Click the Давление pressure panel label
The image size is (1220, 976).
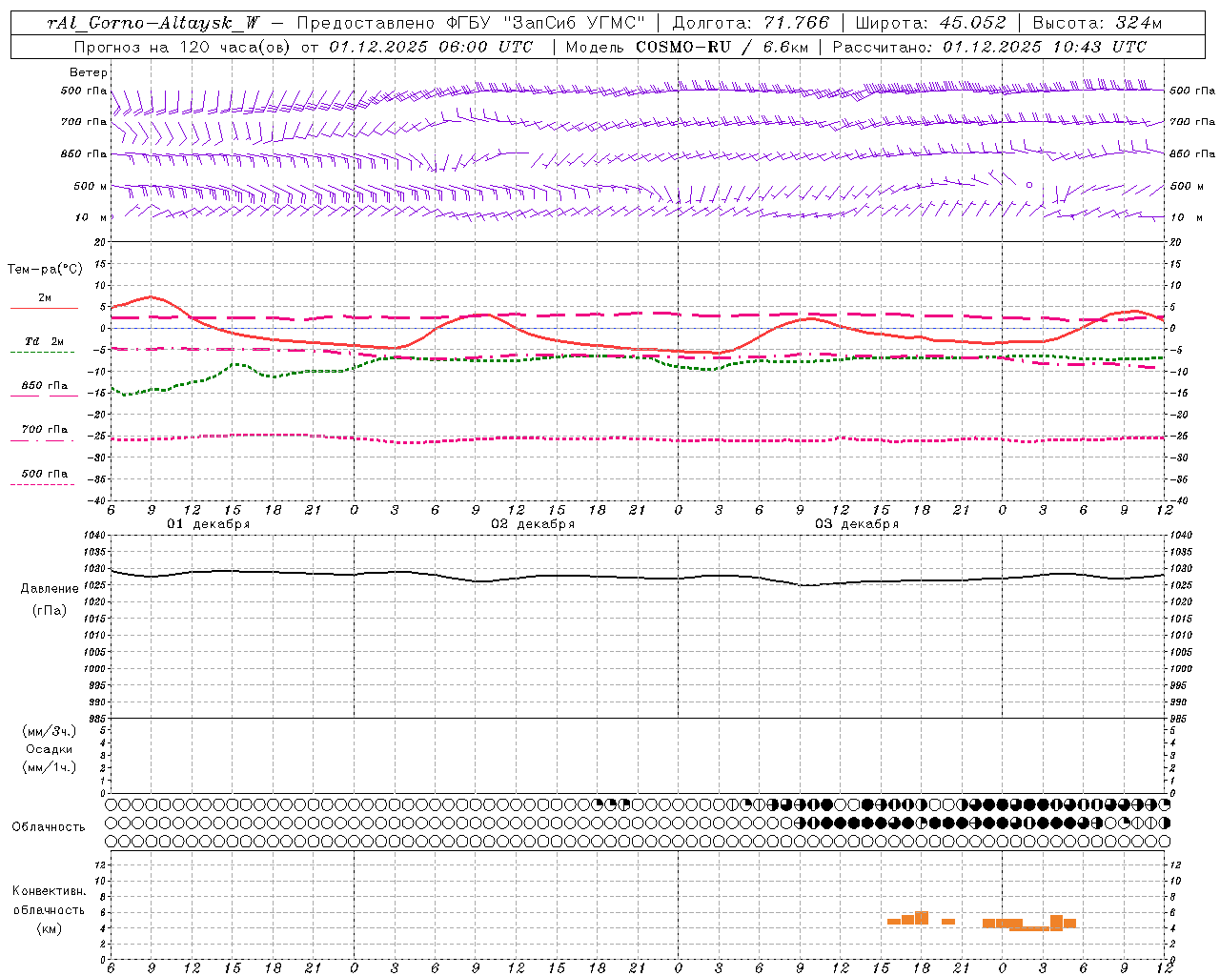point(50,589)
